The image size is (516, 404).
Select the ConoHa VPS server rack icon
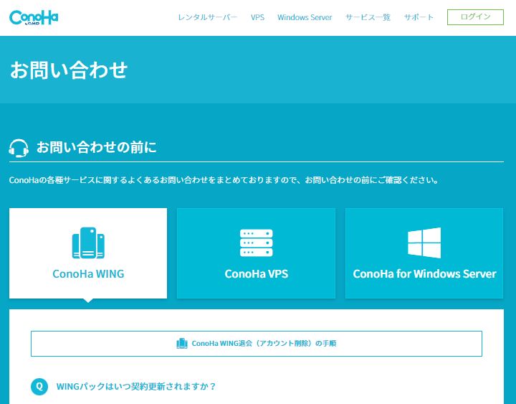257,243
